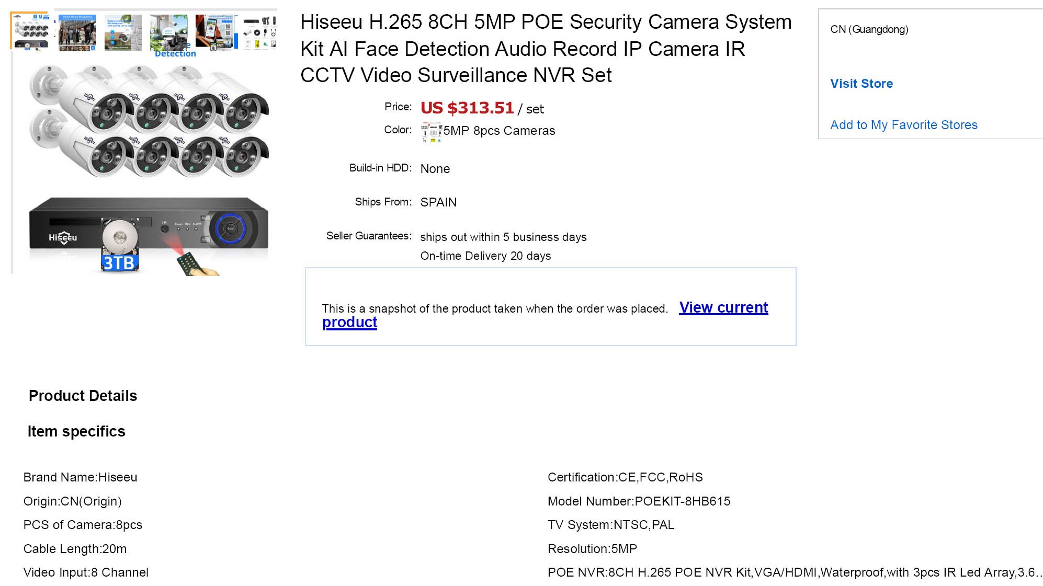Select the first eight-camera kit thumbnail
This screenshot has height=586, width=1043.
click(32, 32)
